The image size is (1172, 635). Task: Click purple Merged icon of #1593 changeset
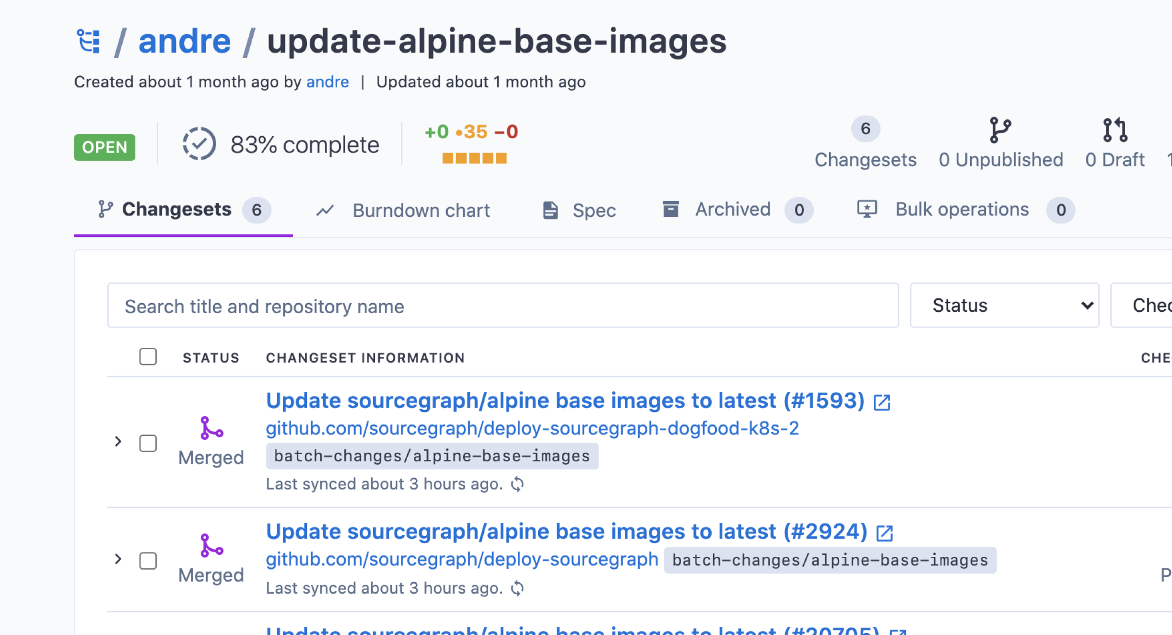point(211,428)
